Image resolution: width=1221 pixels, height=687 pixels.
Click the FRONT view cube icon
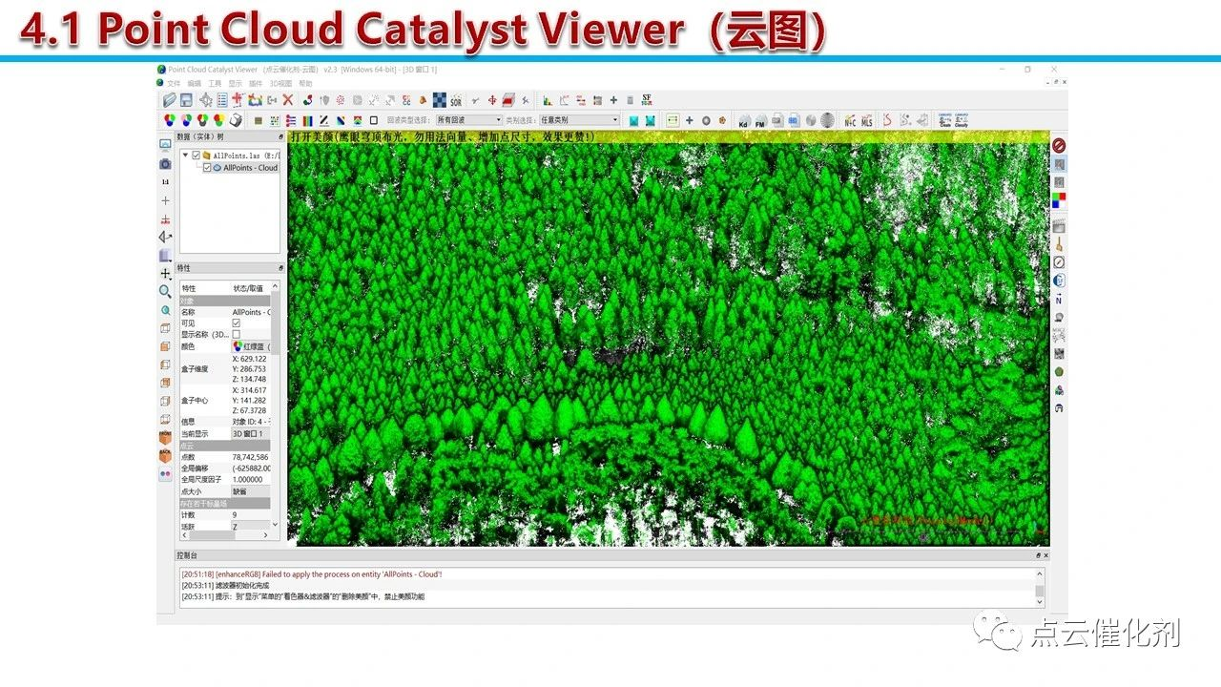coord(165,436)
